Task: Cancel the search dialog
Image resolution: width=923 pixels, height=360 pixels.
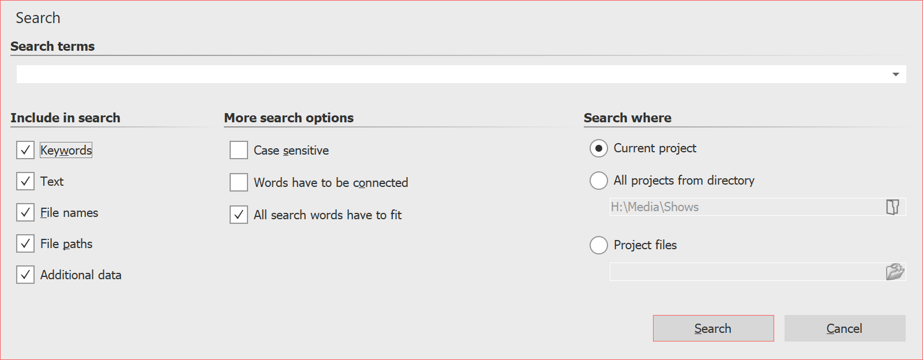Action: click(x=844, y=328)
